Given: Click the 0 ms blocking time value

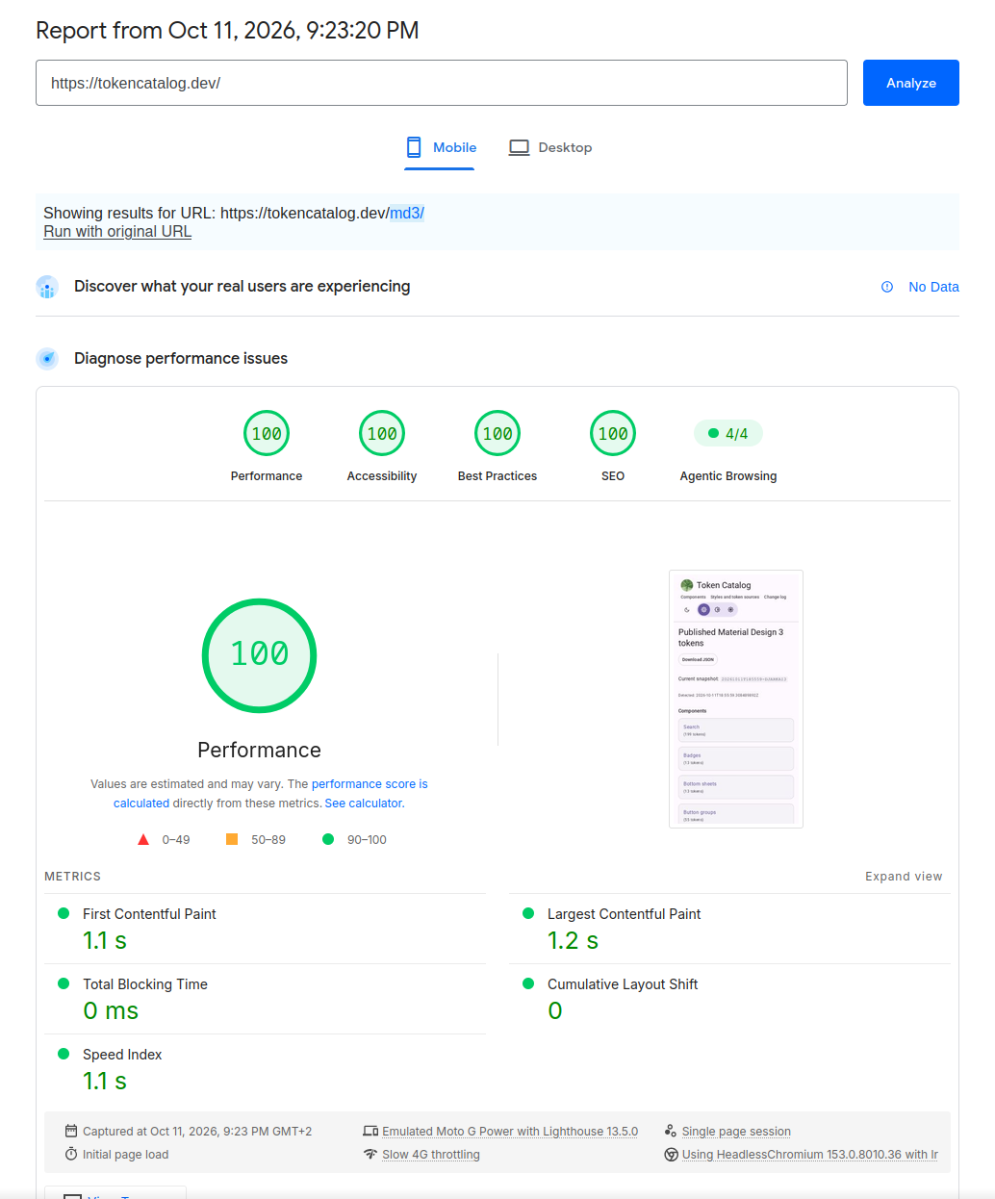Looking at the screenshot, I should (111, 1011).
